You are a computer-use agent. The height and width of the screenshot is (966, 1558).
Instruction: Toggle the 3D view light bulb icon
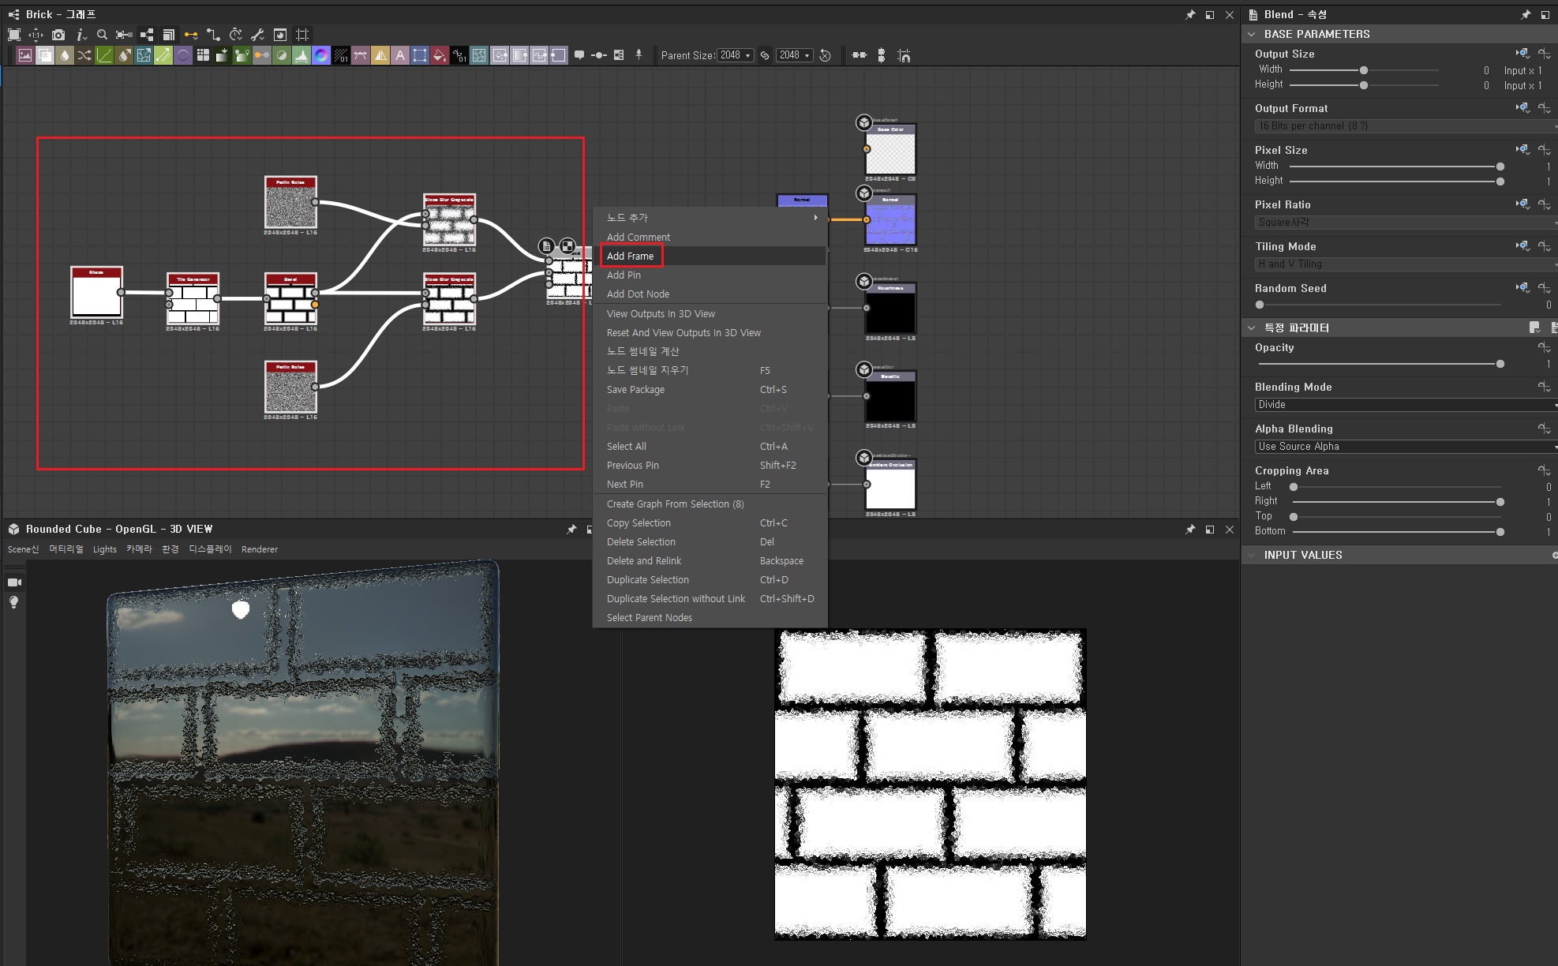[x=14, y=602]
